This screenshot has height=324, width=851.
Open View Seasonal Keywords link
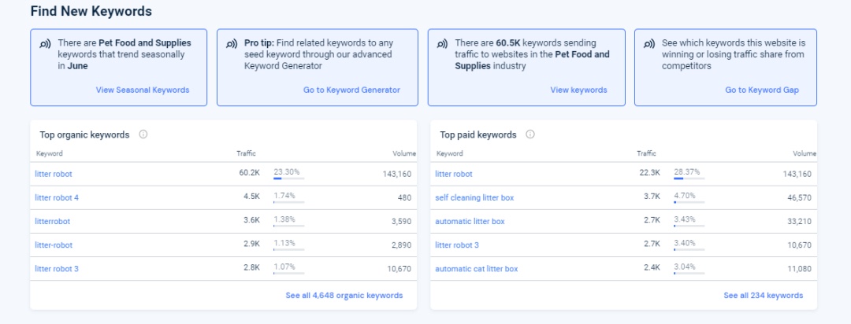coord(143,90)
